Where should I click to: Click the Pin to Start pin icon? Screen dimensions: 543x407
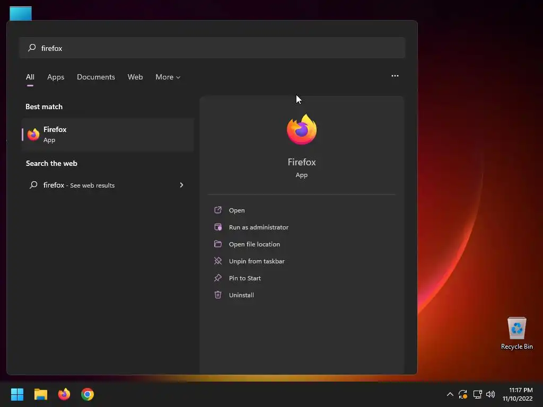point(218,278)
